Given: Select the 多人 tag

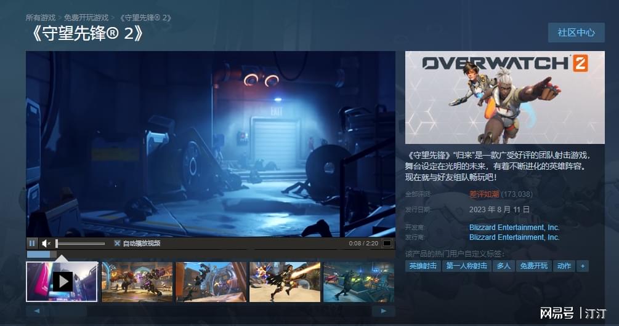Looking at the screenshot, I should tap(503, 266).
